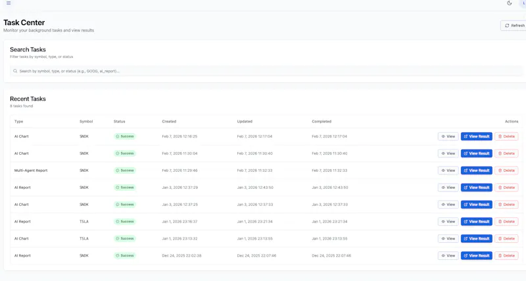Delete the TSLA AI Report task
Screen dimensions: 526x281
pyautogui.click(x=506, y=222)
